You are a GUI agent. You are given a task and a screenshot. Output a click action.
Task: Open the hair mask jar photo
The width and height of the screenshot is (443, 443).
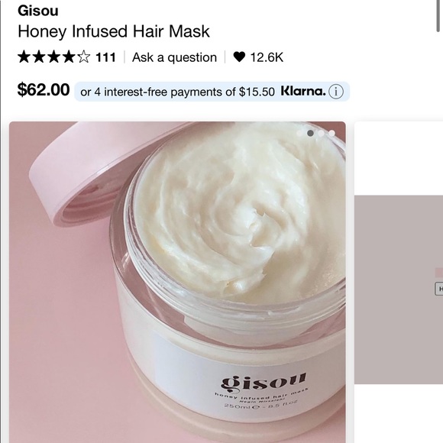click(177, 282)
